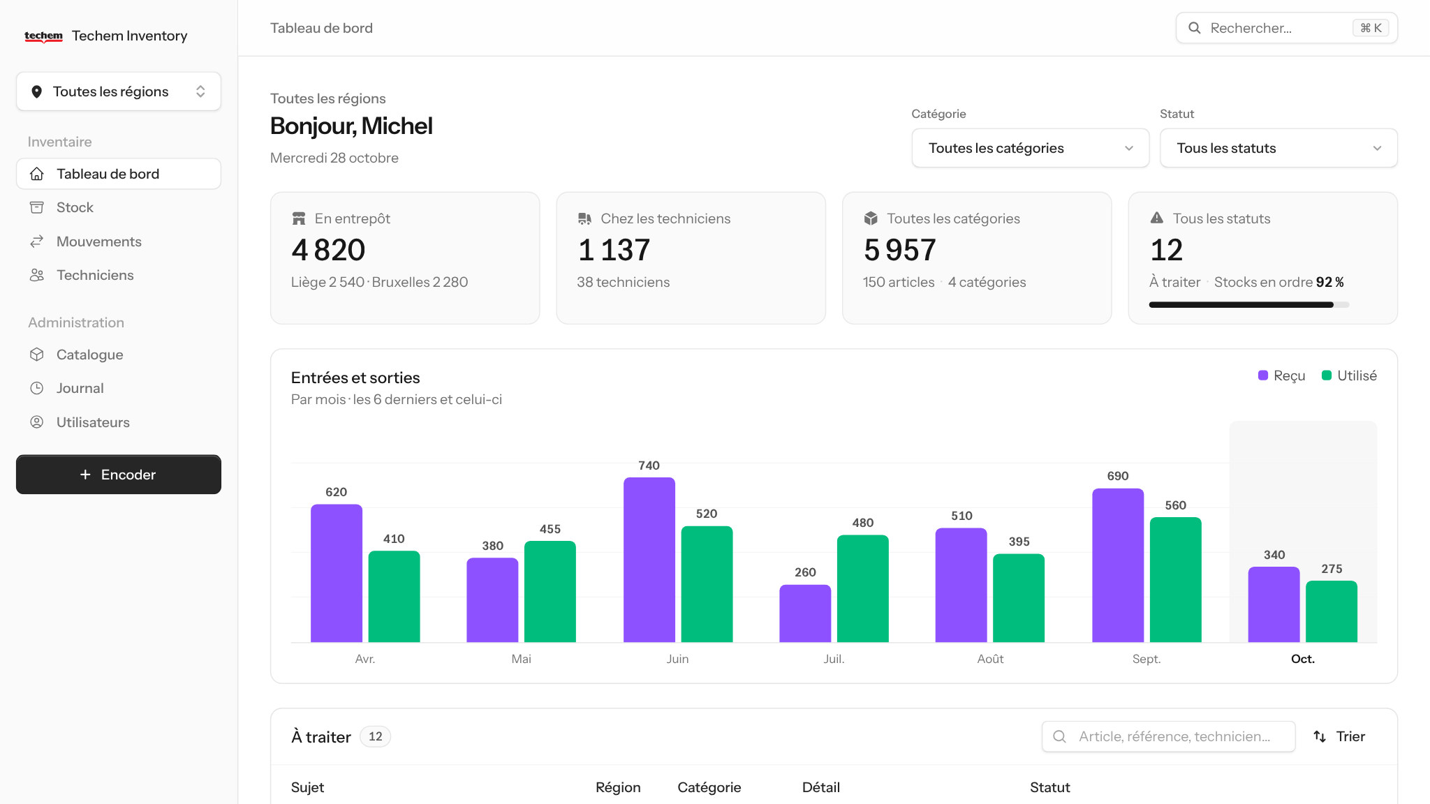Image resolution: width=1430 pixels, height=804 pixels.
Task: Open the Journal page
Action: [x=119, y=388]
